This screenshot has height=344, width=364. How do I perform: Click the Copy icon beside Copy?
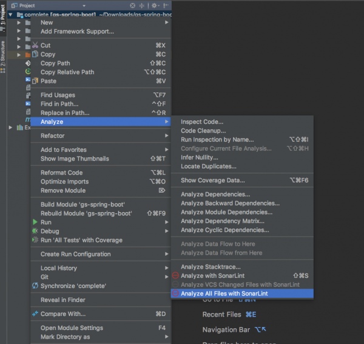coord(35,54)
